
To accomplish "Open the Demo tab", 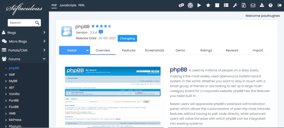I will click(180, 50).
